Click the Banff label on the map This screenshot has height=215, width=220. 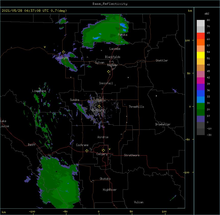pyautogui.click(x=32, y=145)
